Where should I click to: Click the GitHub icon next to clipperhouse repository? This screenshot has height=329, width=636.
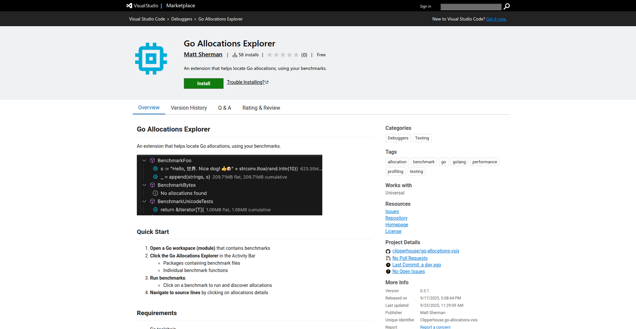[x=388, y=251]
